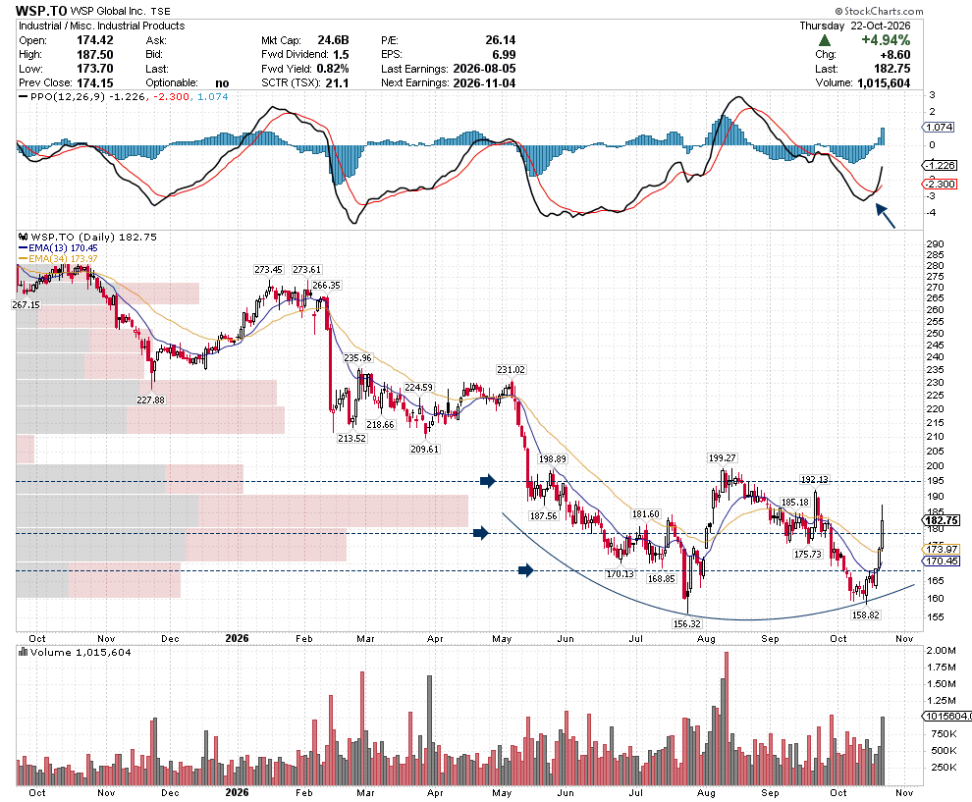Click the bar icon beside the Volume legend
This screenshot has width=972, height=802.
click(23, 652)
